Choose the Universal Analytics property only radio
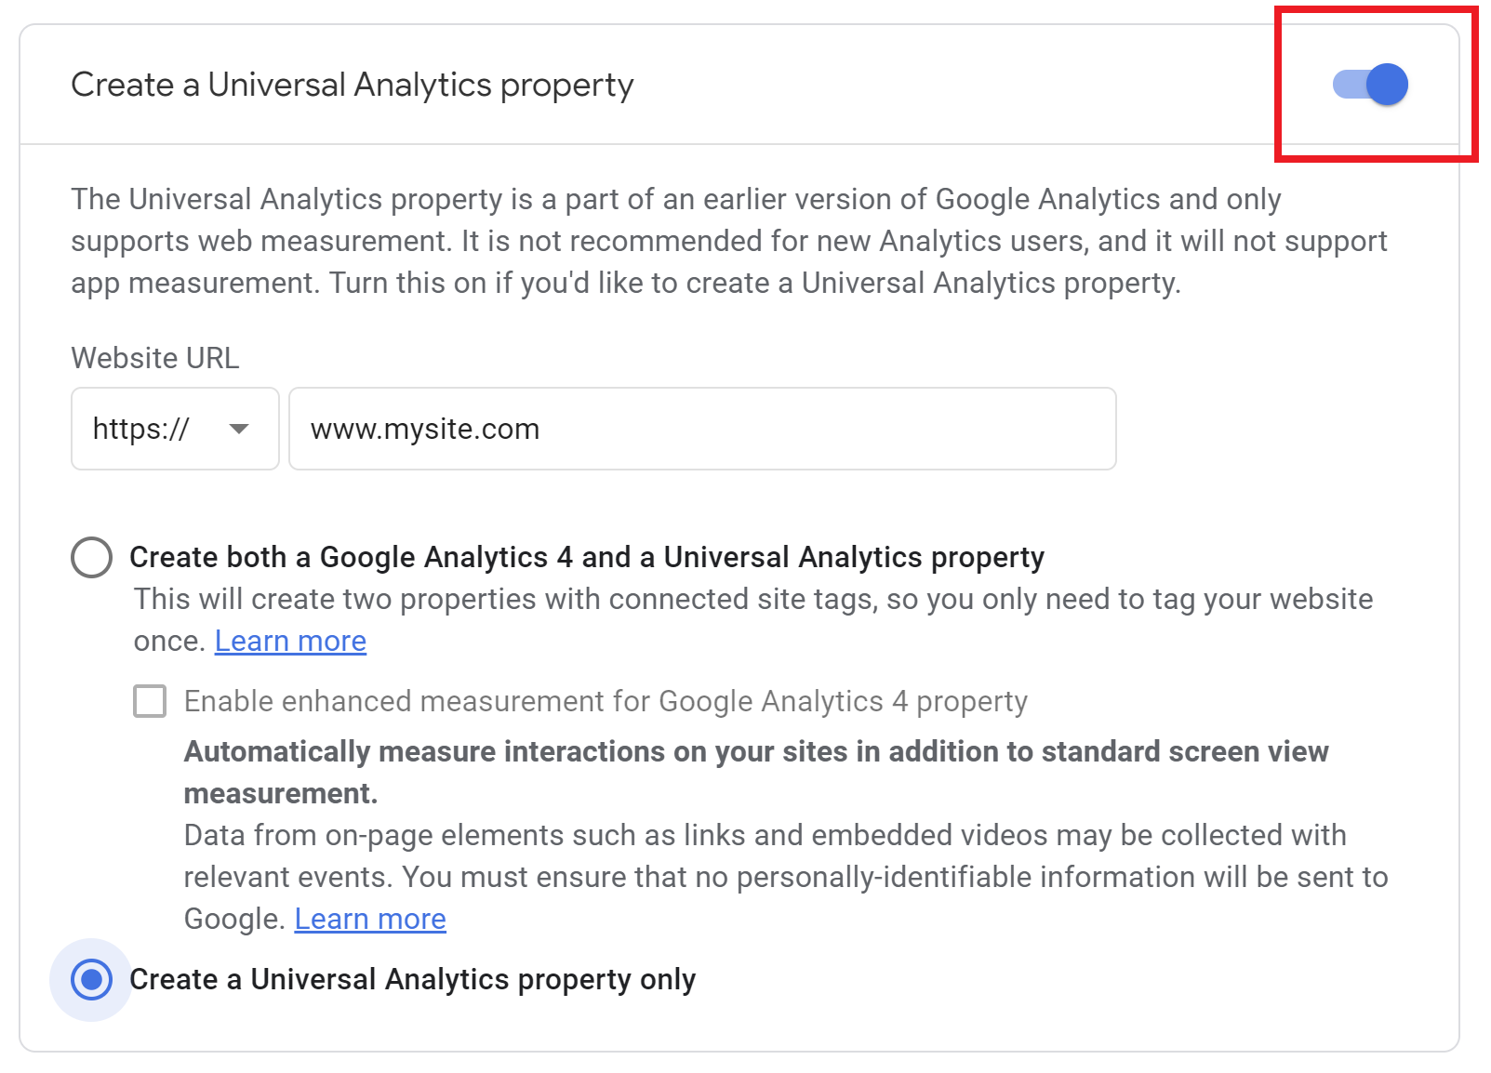Viewport: 1491px width, 1073px height. 92,979
